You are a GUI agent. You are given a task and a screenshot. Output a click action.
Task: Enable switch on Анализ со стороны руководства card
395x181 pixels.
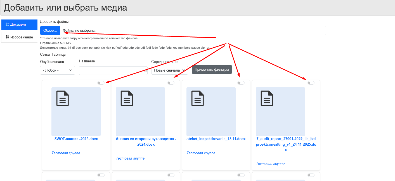click(x=171, y=83)
